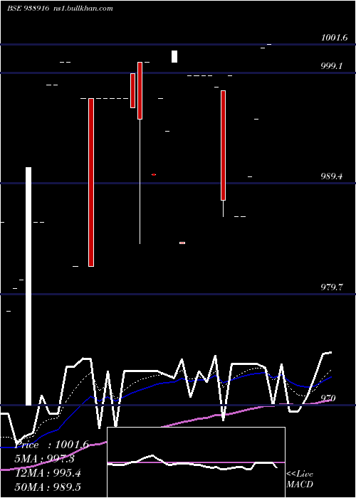Click the 50MA : 989.5 readout
Image resolution: width=356 pixels, height=498 pixels.
click(x=48, y=487)
